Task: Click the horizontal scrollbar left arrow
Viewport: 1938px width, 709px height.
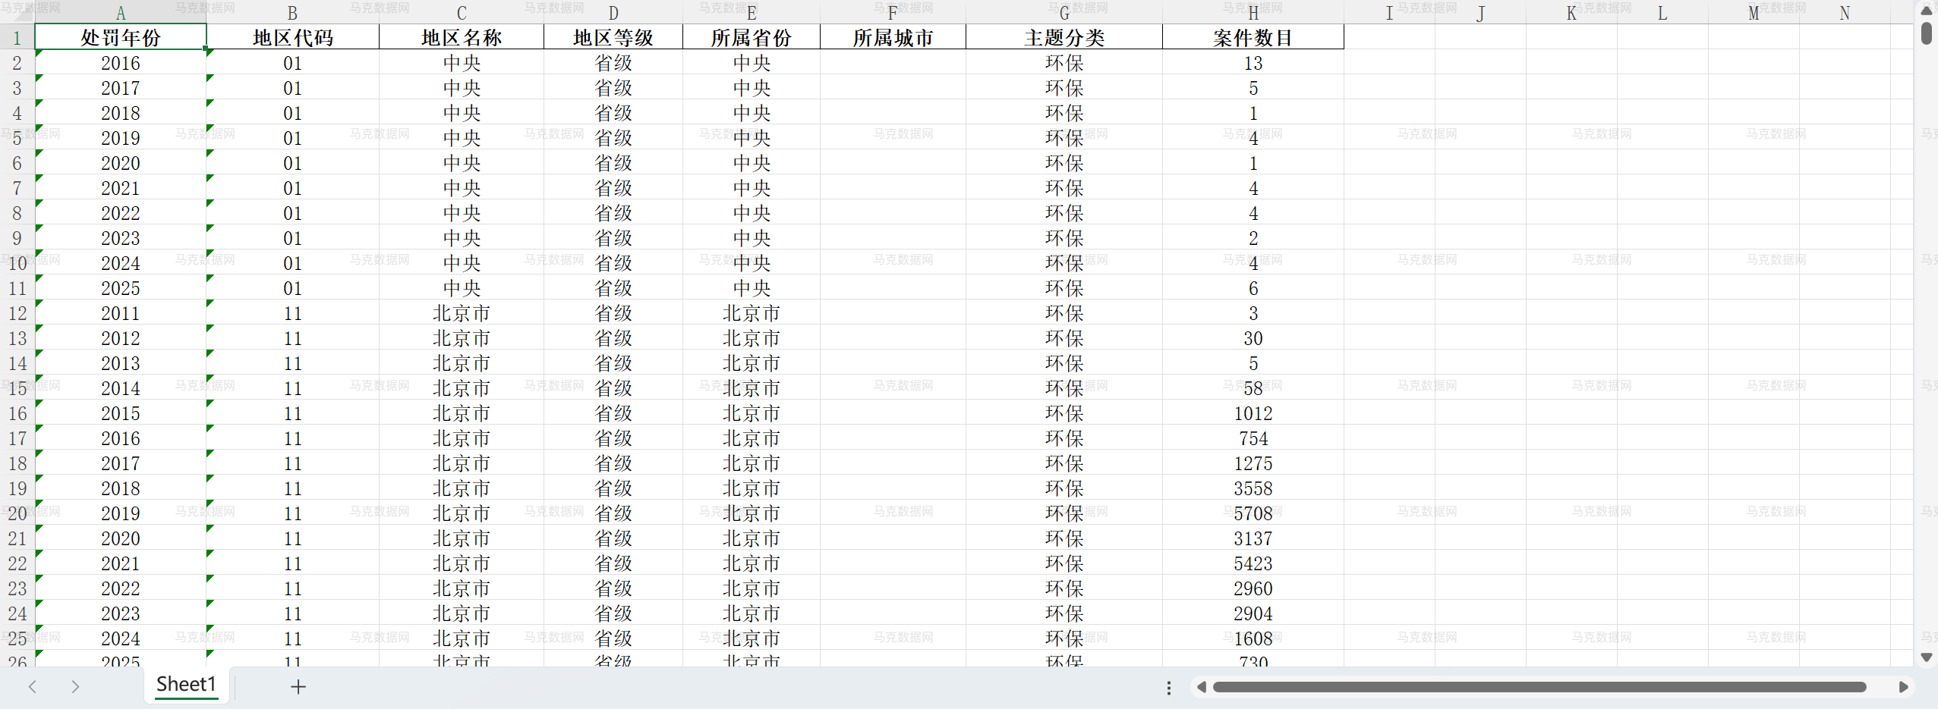Action: (x=1201, y=687)
